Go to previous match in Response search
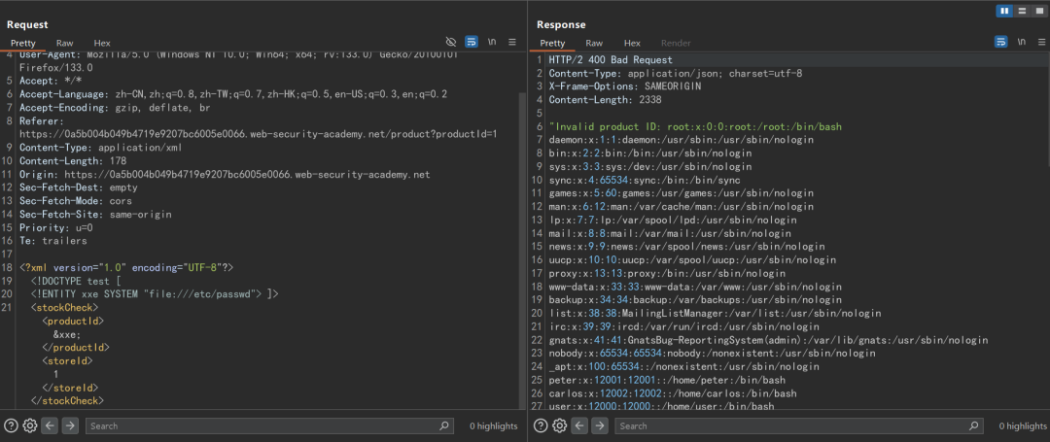Screen dimensions: 1050x442 click(578, 425)
